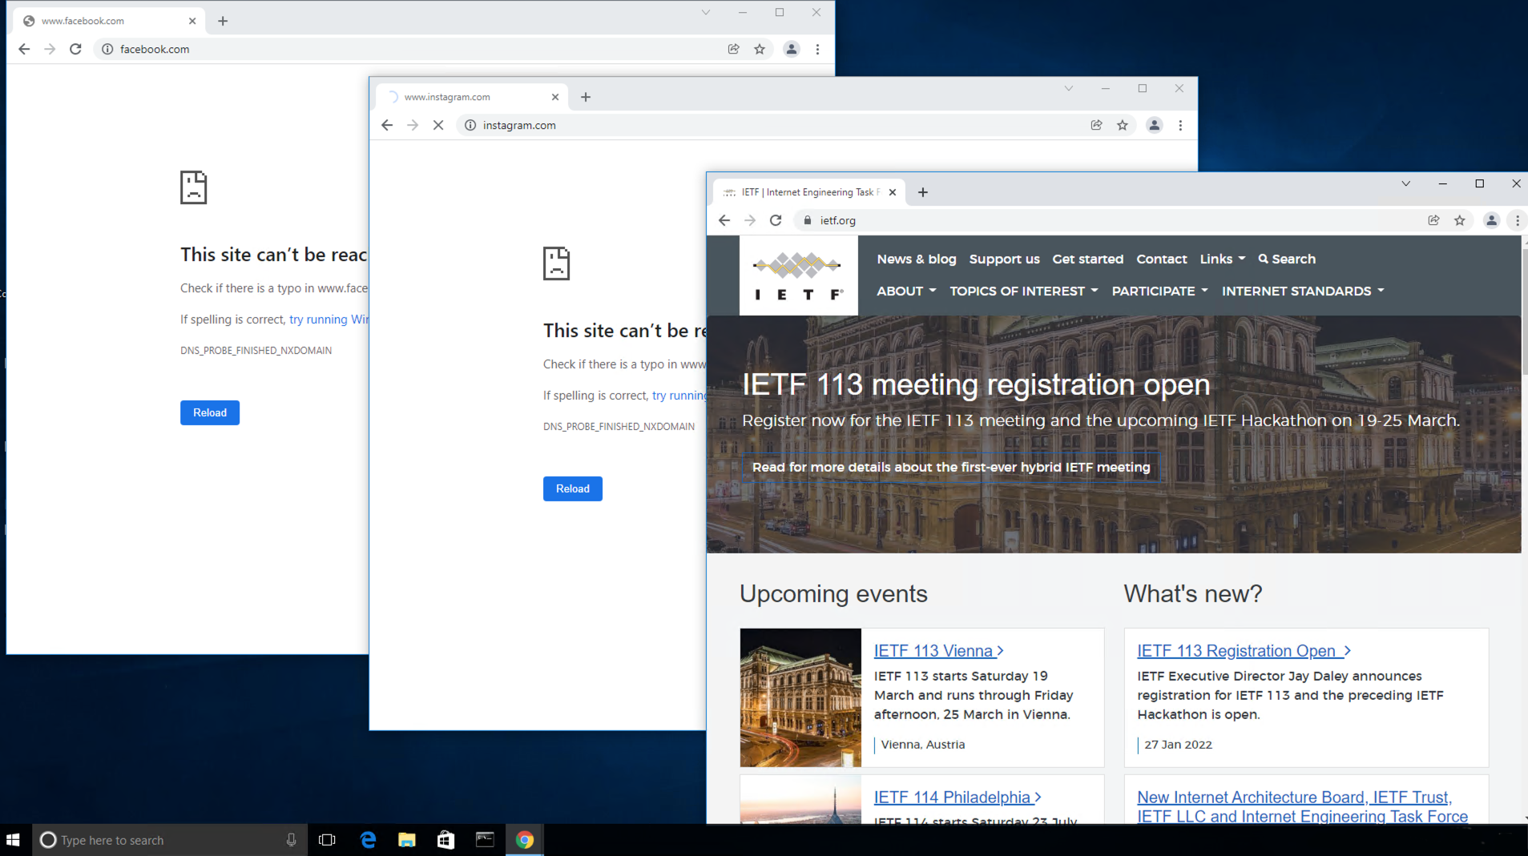1528x856 pixels.
Task: Open Contact page
Action: click(1161, 259)
